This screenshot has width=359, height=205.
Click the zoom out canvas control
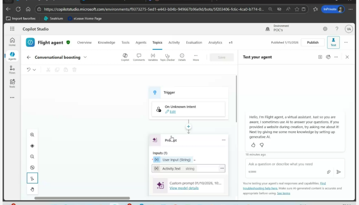coord(32,157)
